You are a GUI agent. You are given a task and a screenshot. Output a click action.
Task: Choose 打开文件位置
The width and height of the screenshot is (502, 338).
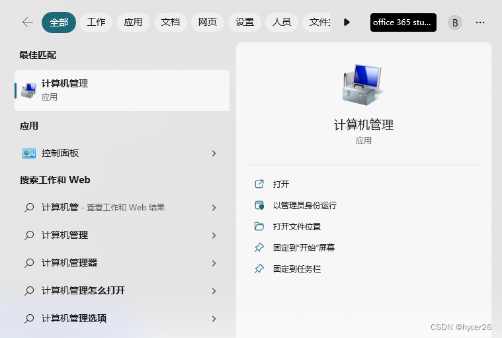pos(297,227)
